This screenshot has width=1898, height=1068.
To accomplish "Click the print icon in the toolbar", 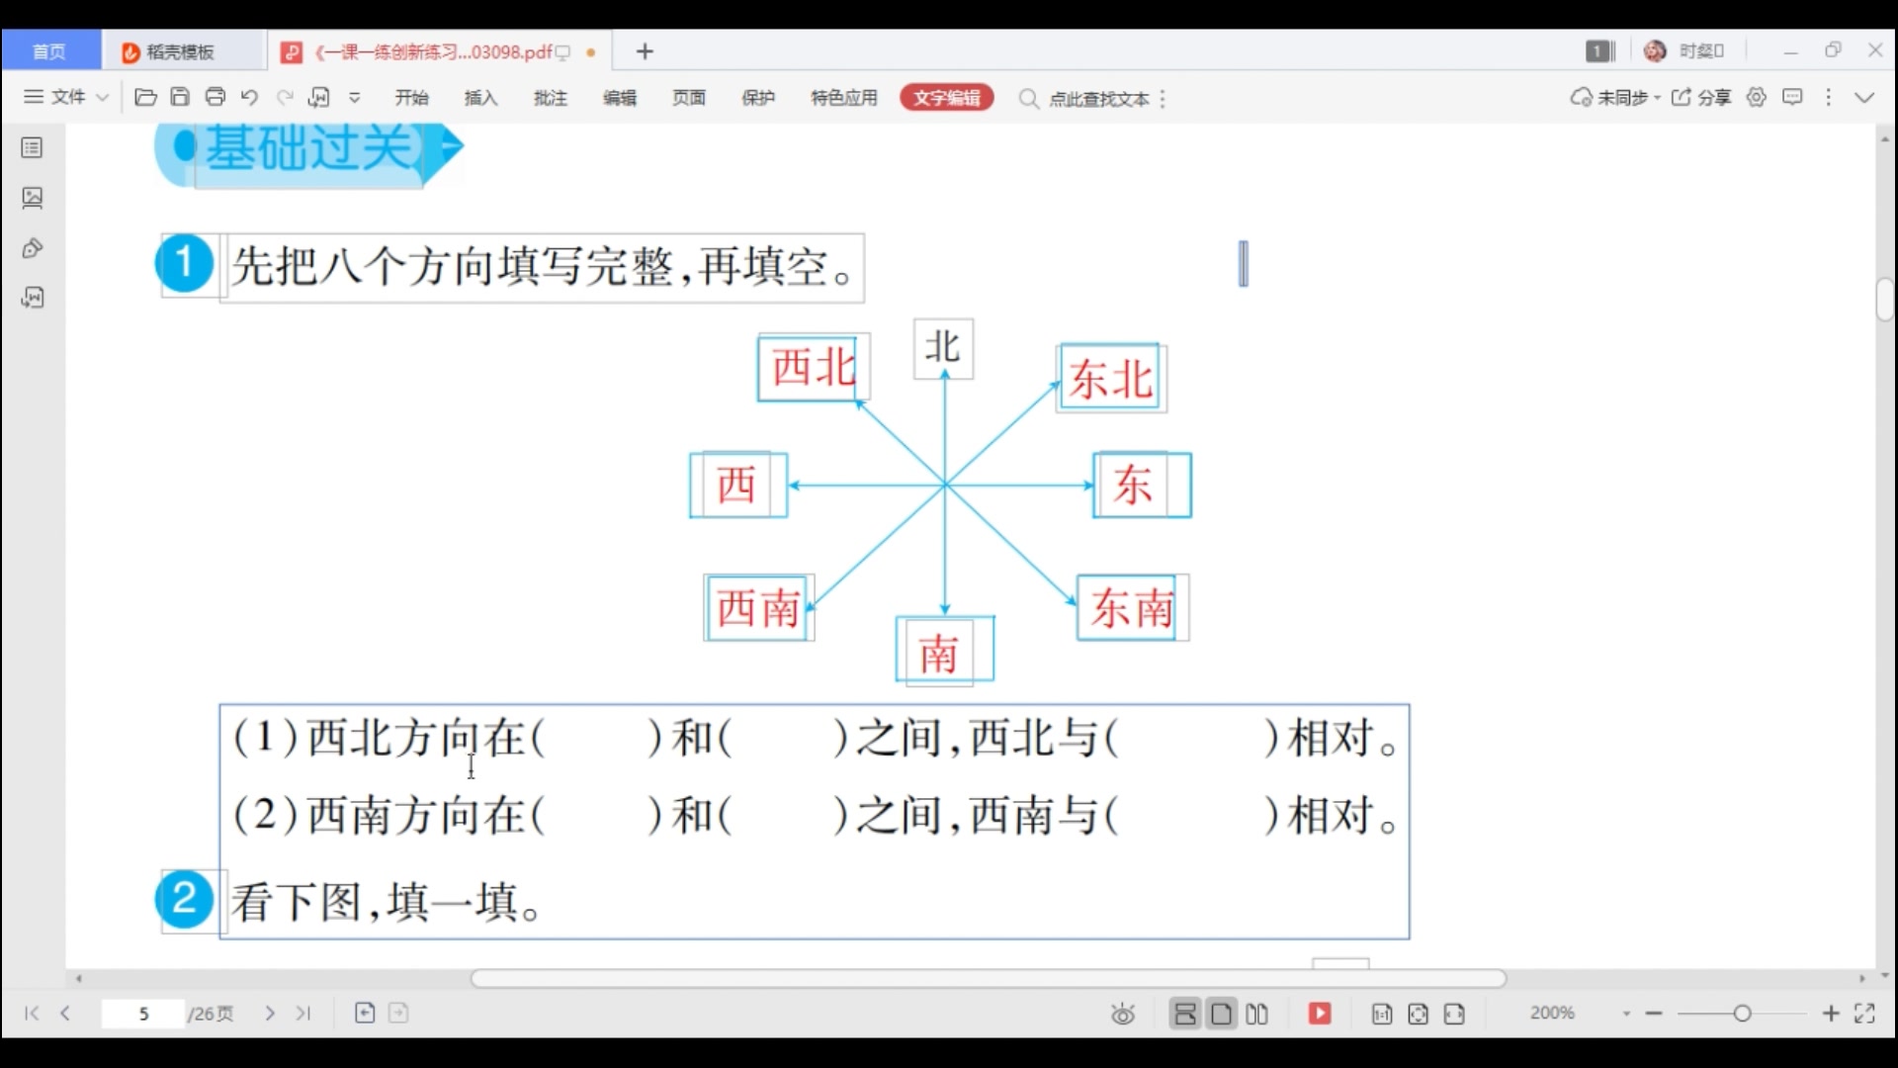I will pyautogui.click(x=215, y=97).
